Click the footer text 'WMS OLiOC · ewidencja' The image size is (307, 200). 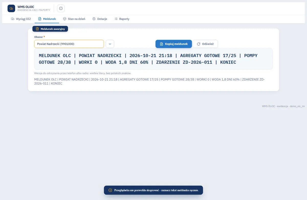pos(283,106)
